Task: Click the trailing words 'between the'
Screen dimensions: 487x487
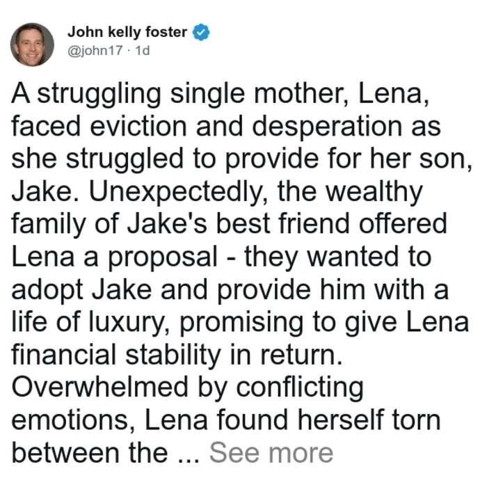Action: point(90,453)
